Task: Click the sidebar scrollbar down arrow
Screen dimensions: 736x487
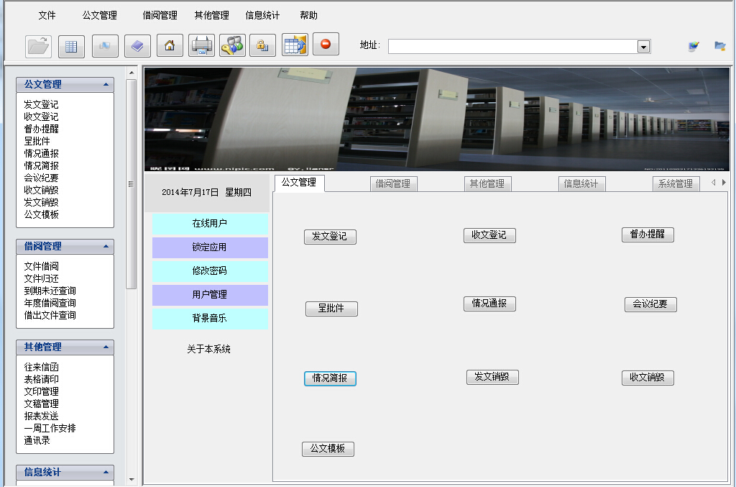Action: tap(132, 480)
